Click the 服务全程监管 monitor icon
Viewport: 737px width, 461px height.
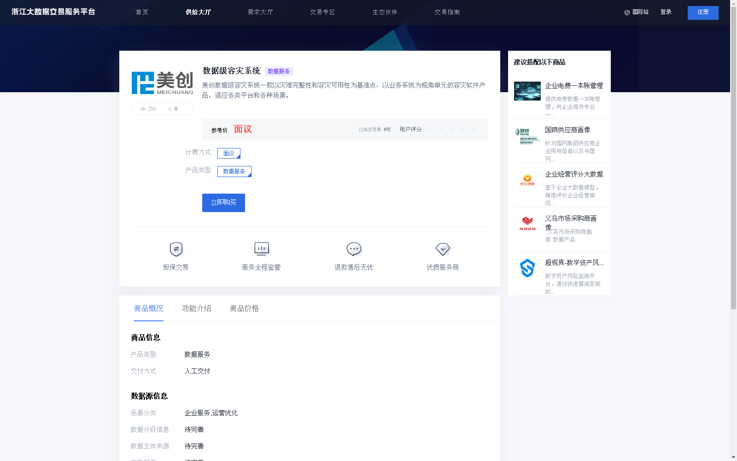[262, 249]
